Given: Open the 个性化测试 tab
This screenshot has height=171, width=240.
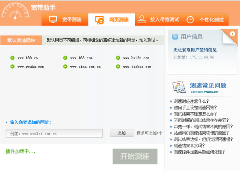Looking at the screenshot, I should (206, 20).
